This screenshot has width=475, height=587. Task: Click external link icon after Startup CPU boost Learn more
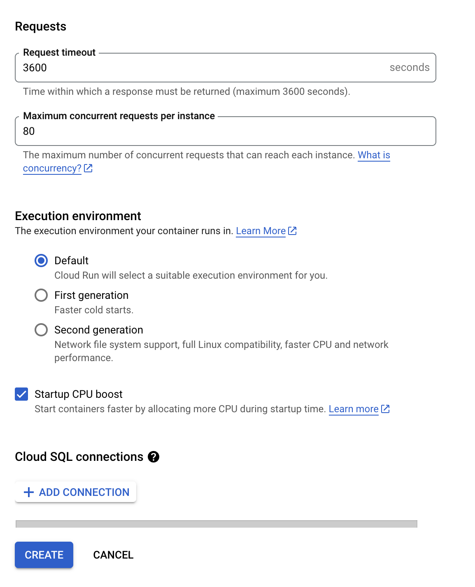tap(385, 409)
